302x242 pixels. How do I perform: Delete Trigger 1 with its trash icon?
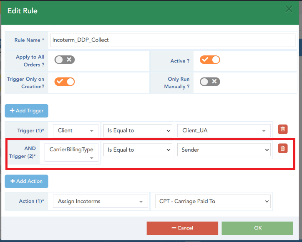pyautogui.click(x=282, y=130)
